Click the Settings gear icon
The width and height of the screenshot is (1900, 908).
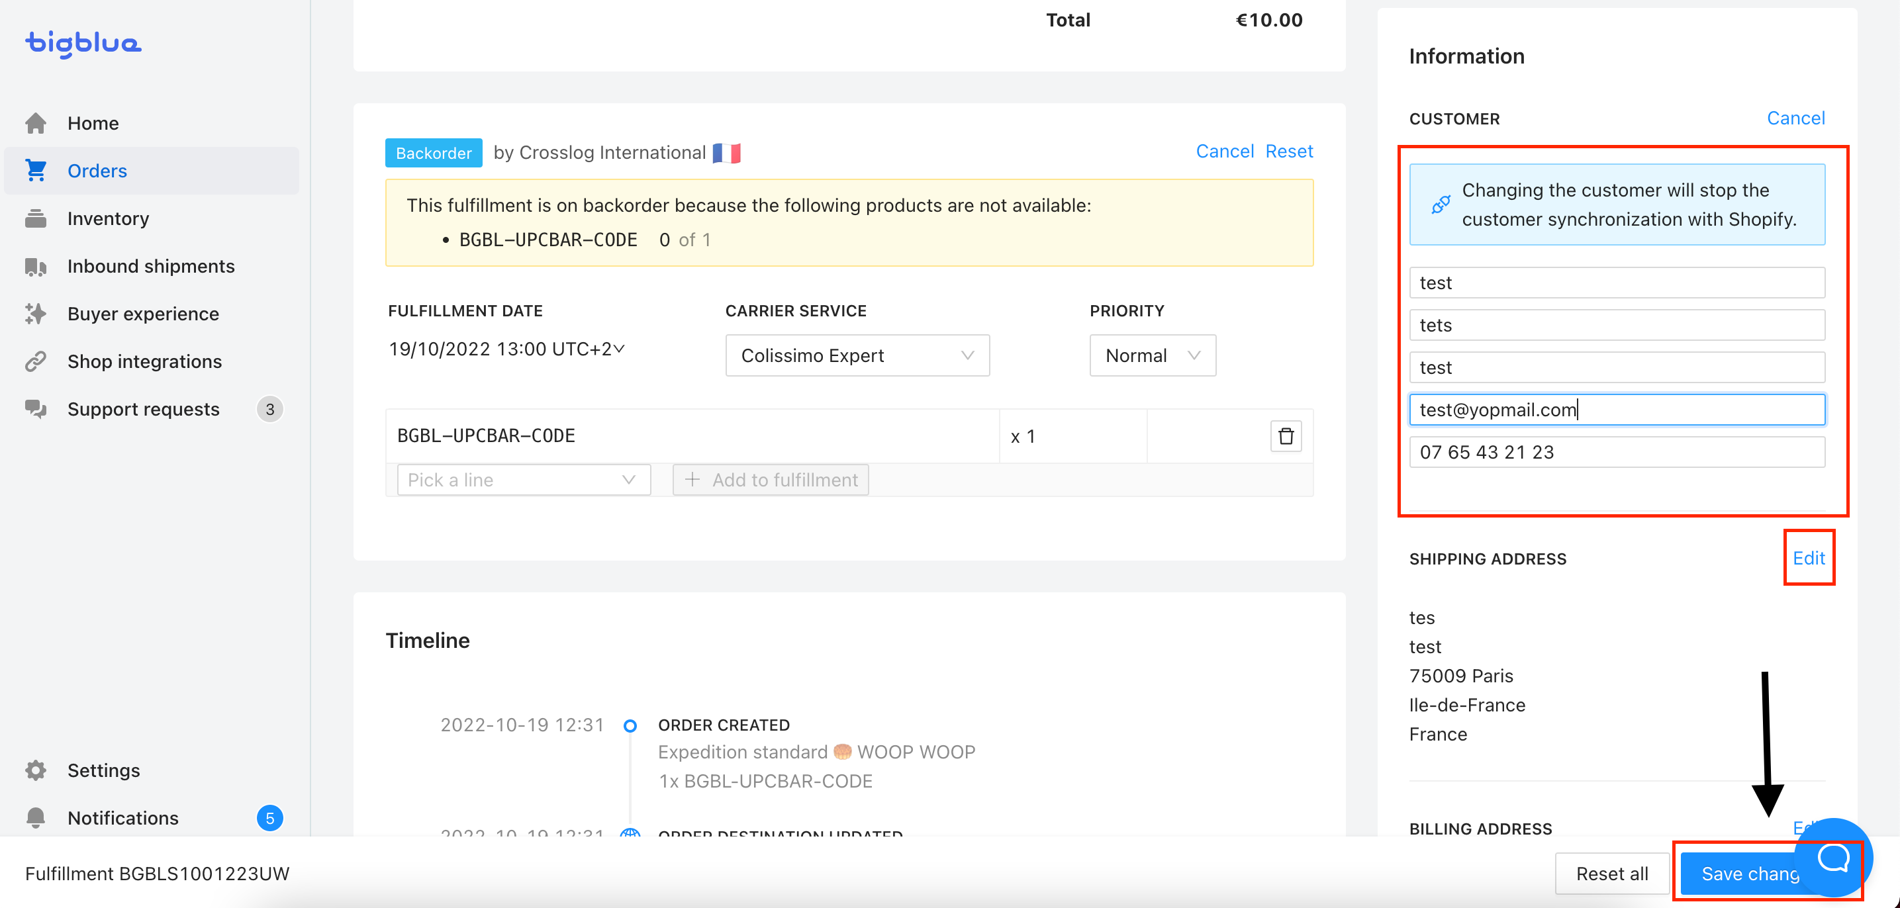[x=35, y=770]
